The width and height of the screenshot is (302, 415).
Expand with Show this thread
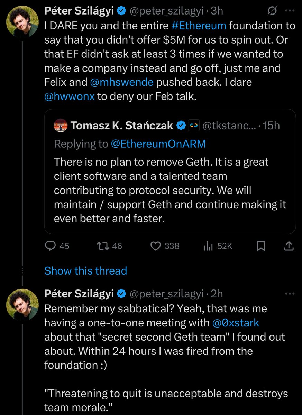[x=85, y=270]
